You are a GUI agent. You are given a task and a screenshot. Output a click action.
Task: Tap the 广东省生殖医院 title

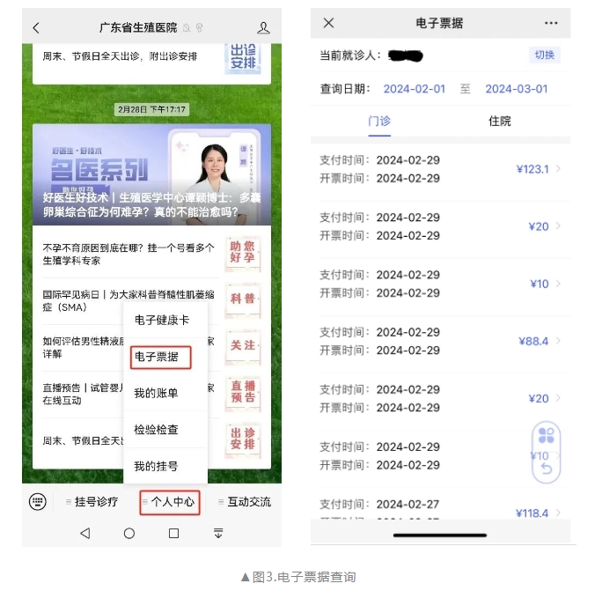[x=138, y=27]
